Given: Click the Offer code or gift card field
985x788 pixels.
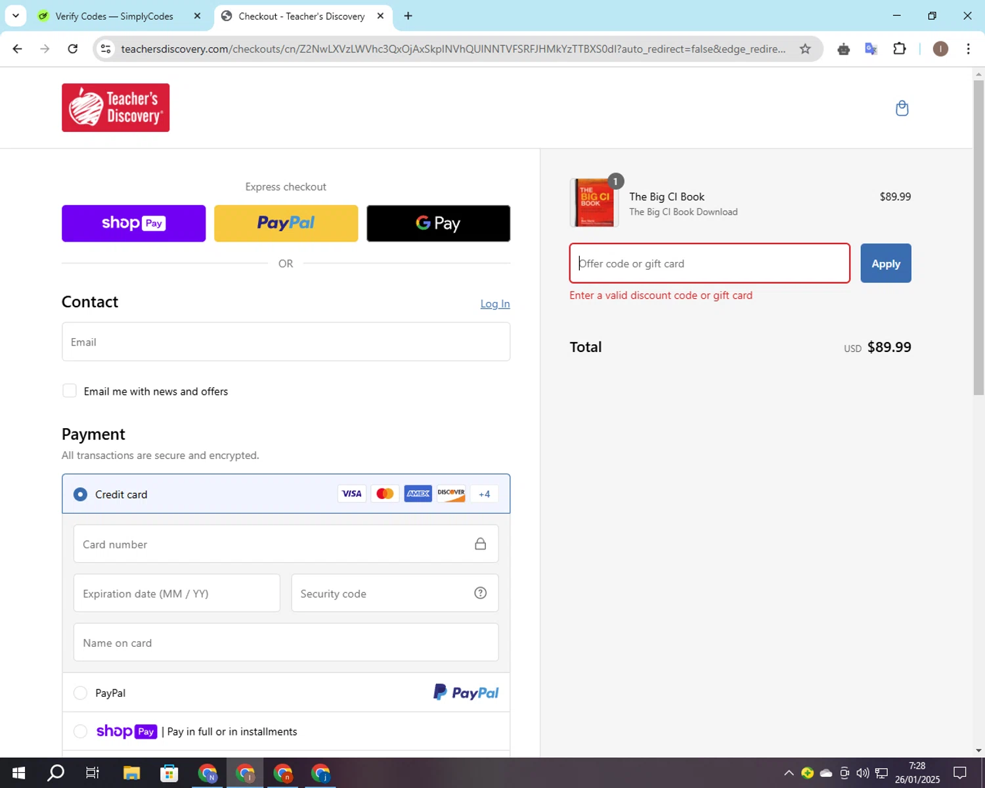Looking at the screenshot, I should pyautogui.click(x=710, y=263).
